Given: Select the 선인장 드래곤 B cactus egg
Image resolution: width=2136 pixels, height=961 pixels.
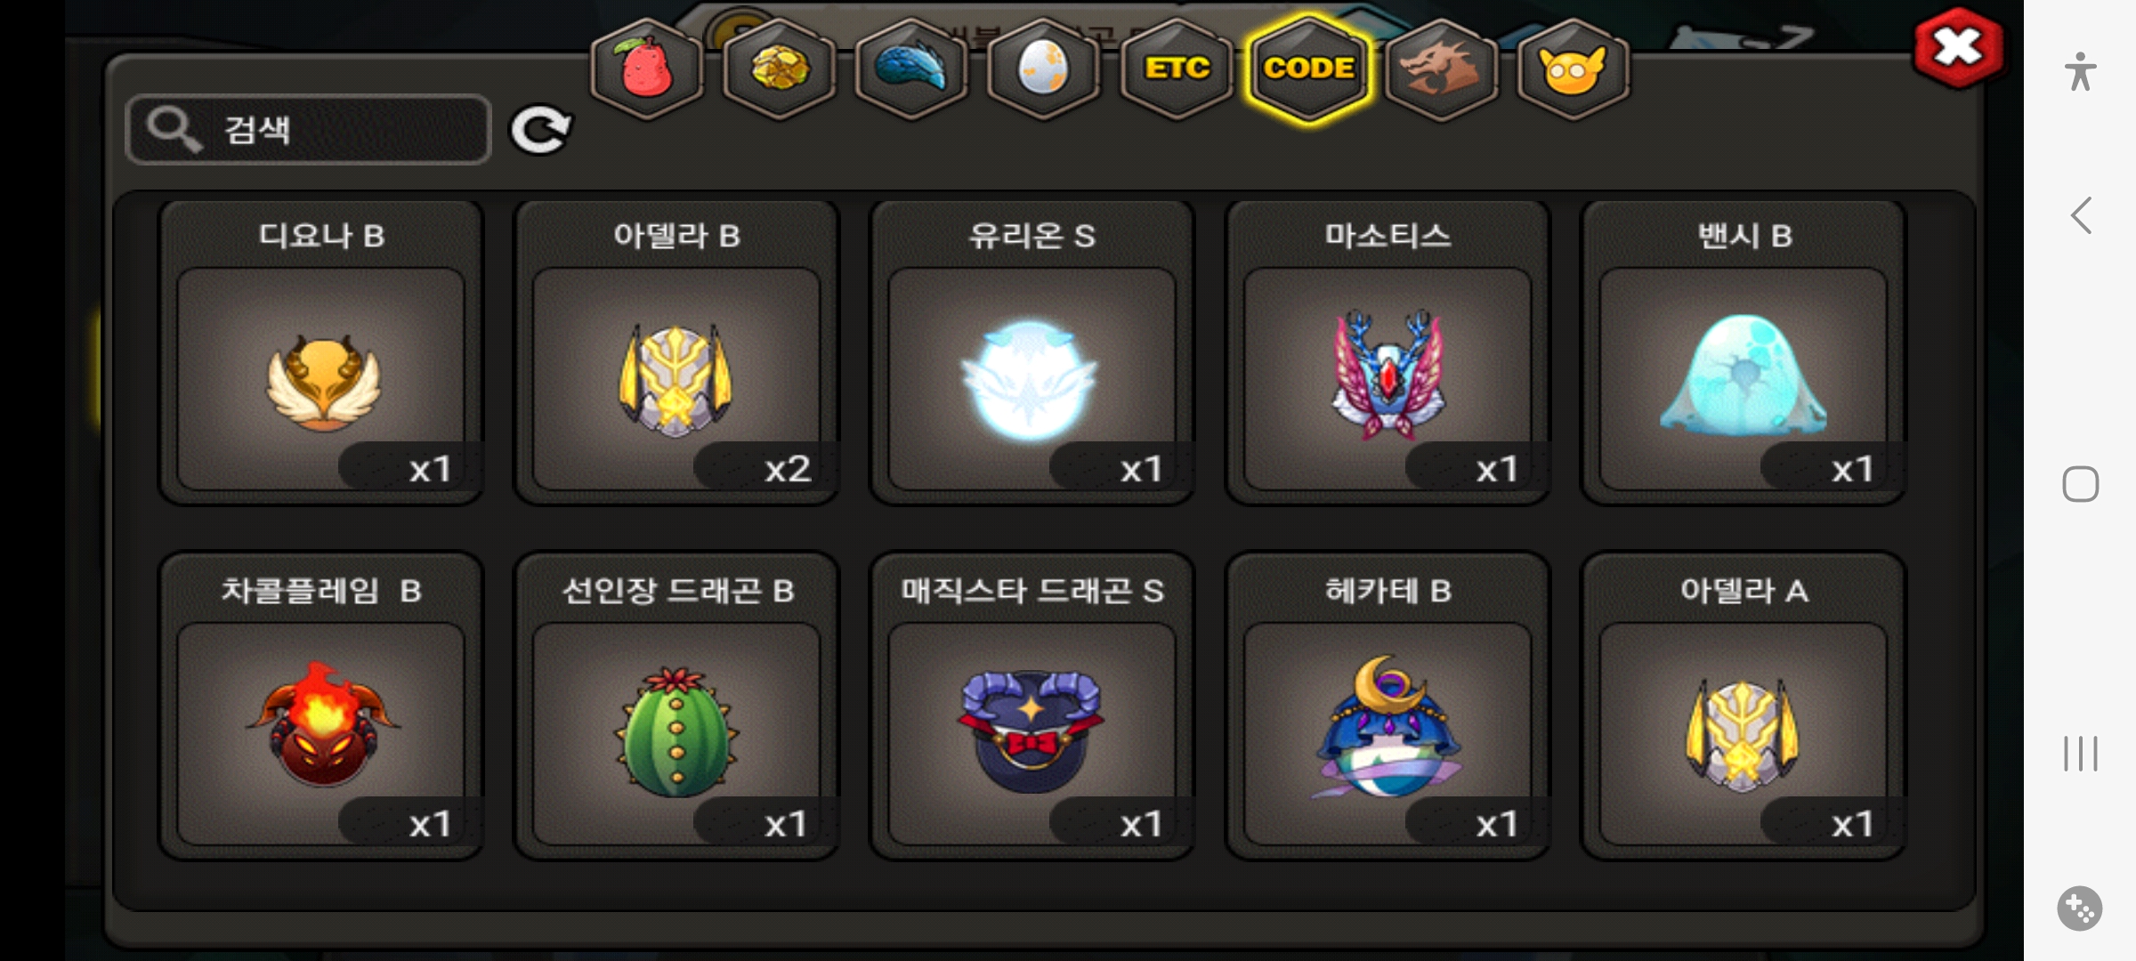Looking at the screenshot, I should [676, 707].
